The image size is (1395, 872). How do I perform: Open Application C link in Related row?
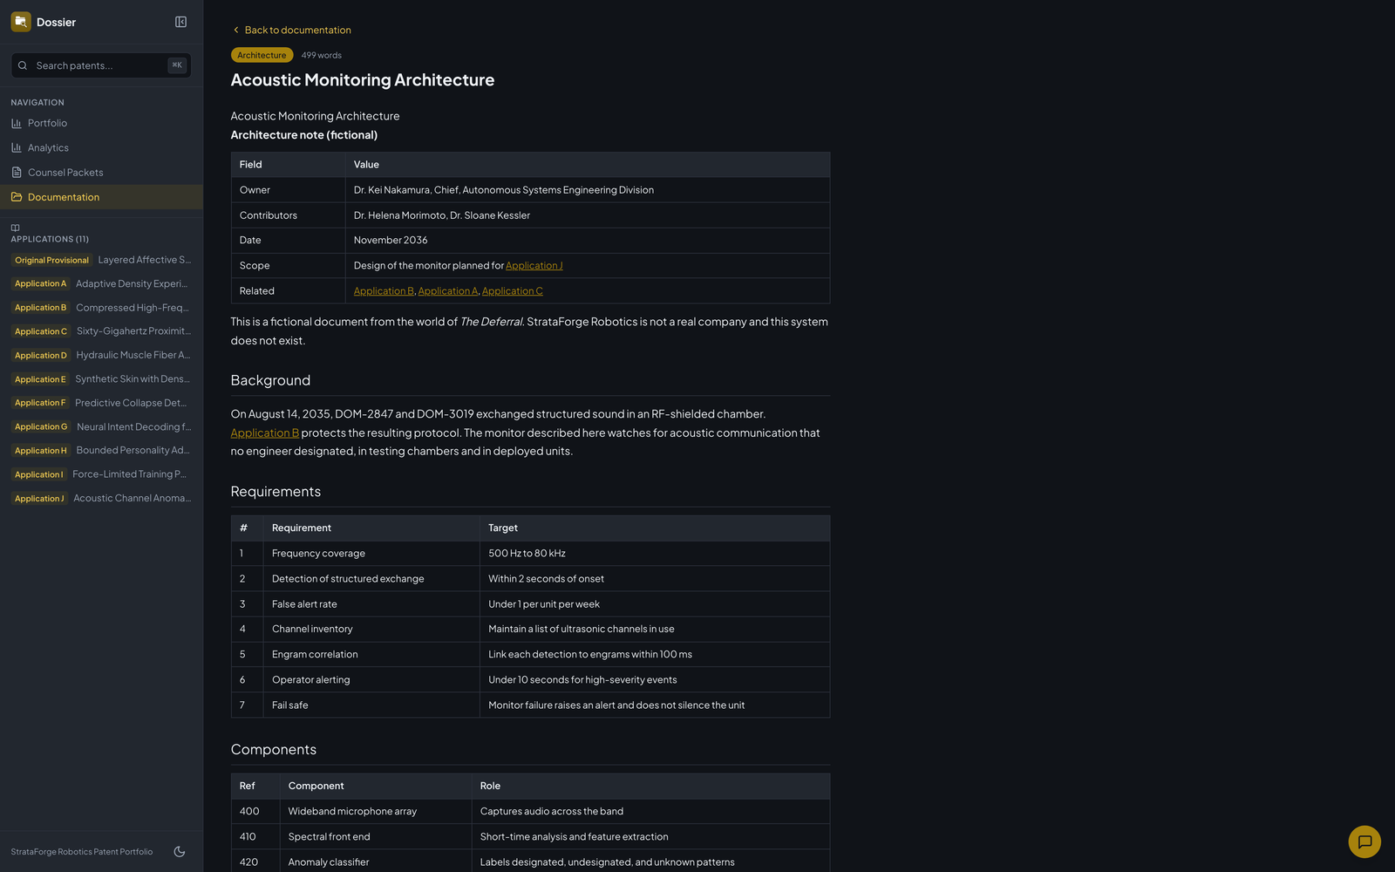[513, 291]
